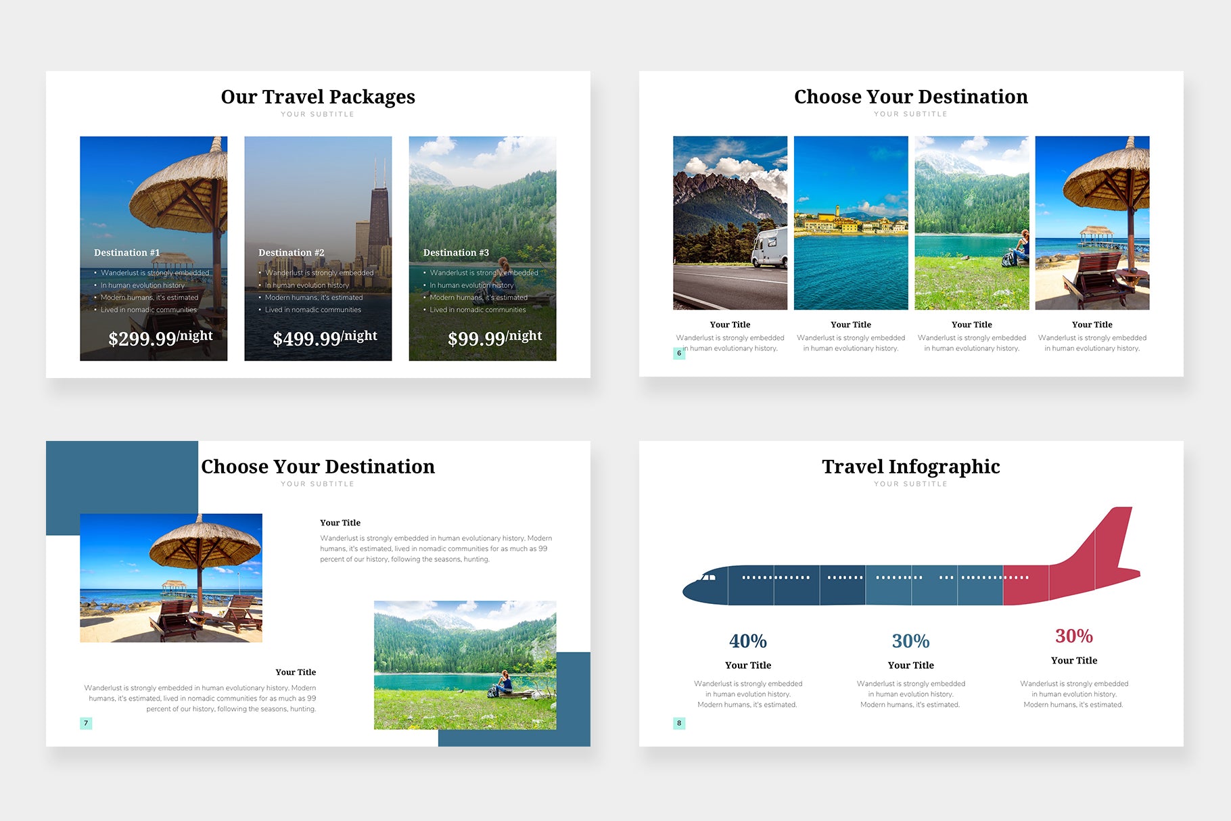The height and width of the screenshot is (821, 1231).
Task: Click the Our Travel Packages title
Action: click(x=318, y=97)
